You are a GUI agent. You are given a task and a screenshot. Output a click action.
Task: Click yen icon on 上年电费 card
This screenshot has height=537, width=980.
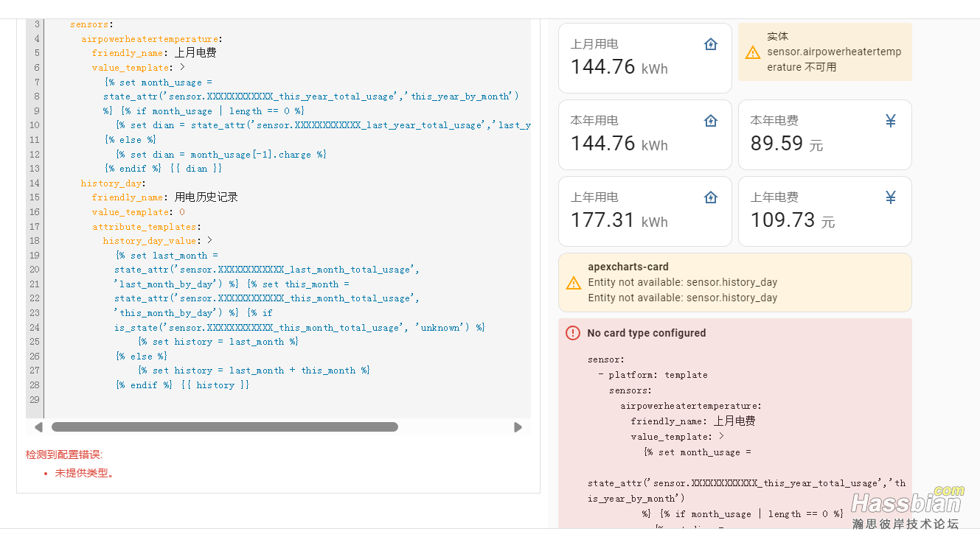pyautogui.click(x=891, y=197)
